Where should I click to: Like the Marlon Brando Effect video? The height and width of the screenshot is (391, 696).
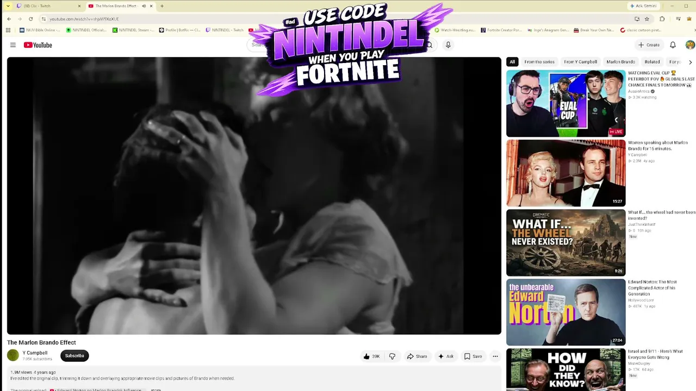coord(372,356)
